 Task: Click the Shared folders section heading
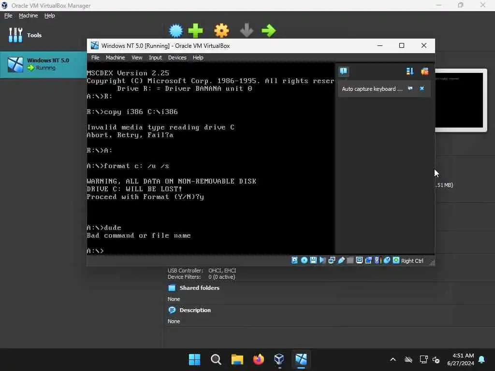click(200, 288)
